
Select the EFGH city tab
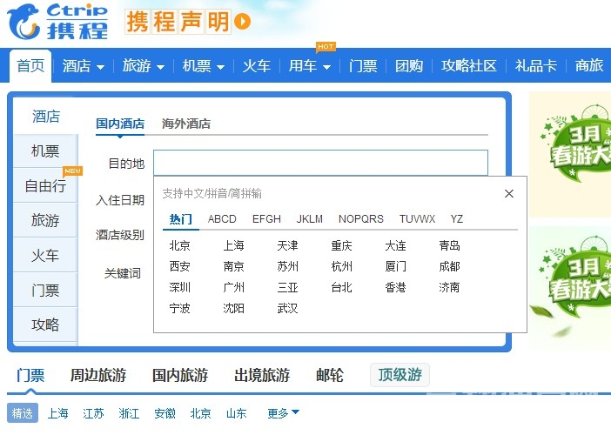pos(266,219)
